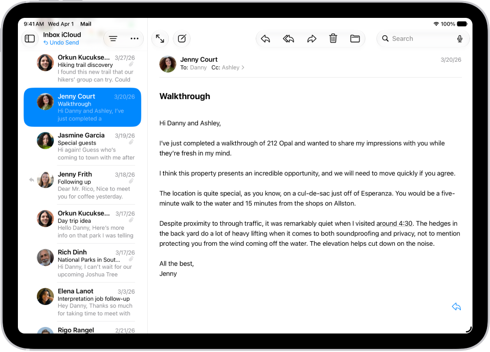Viewport: 490px width, 352px height.
Task: Compose a new message
Action: click(182, 38)
